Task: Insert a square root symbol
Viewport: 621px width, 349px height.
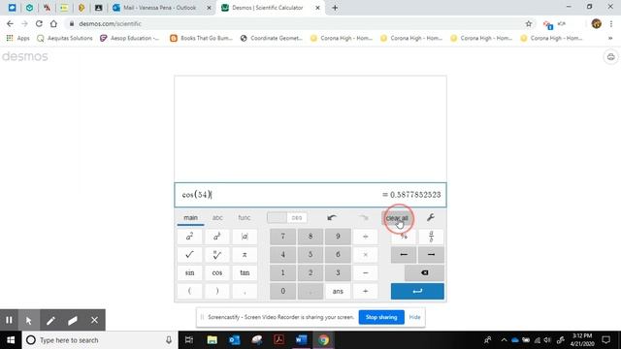Action: 190,254
